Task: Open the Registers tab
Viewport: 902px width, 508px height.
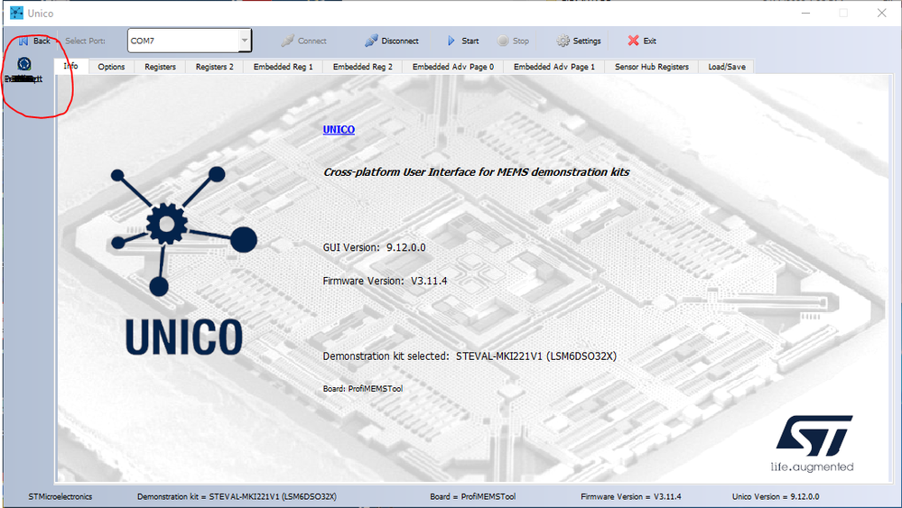Action: tap(160, 67)
